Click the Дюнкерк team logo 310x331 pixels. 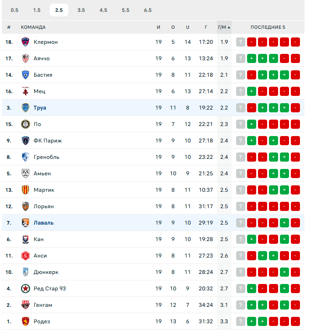pos(26,272)
